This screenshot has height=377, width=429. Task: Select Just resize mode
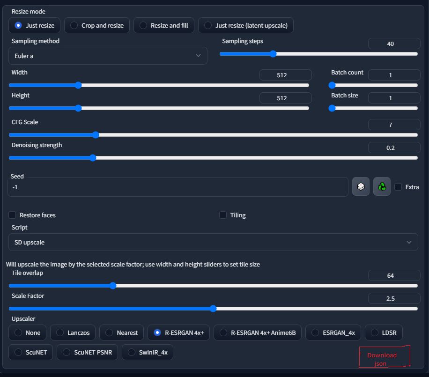[x=35, y=25]
